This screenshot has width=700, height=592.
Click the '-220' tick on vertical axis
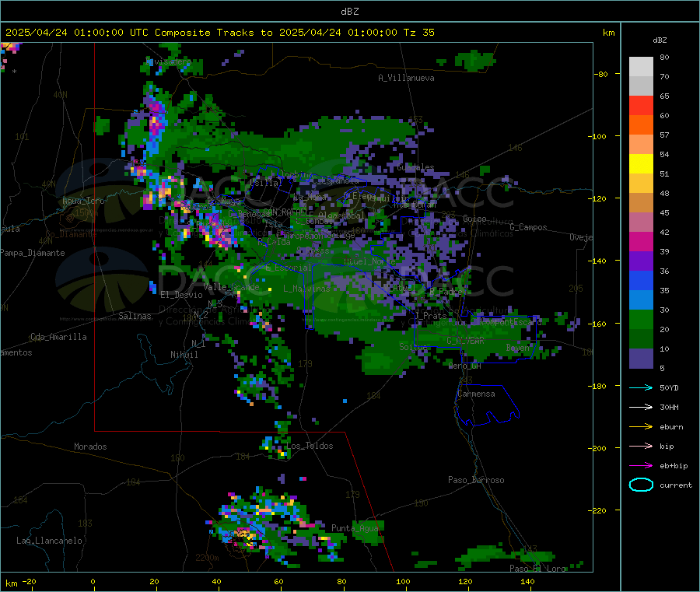pos(597,511)
